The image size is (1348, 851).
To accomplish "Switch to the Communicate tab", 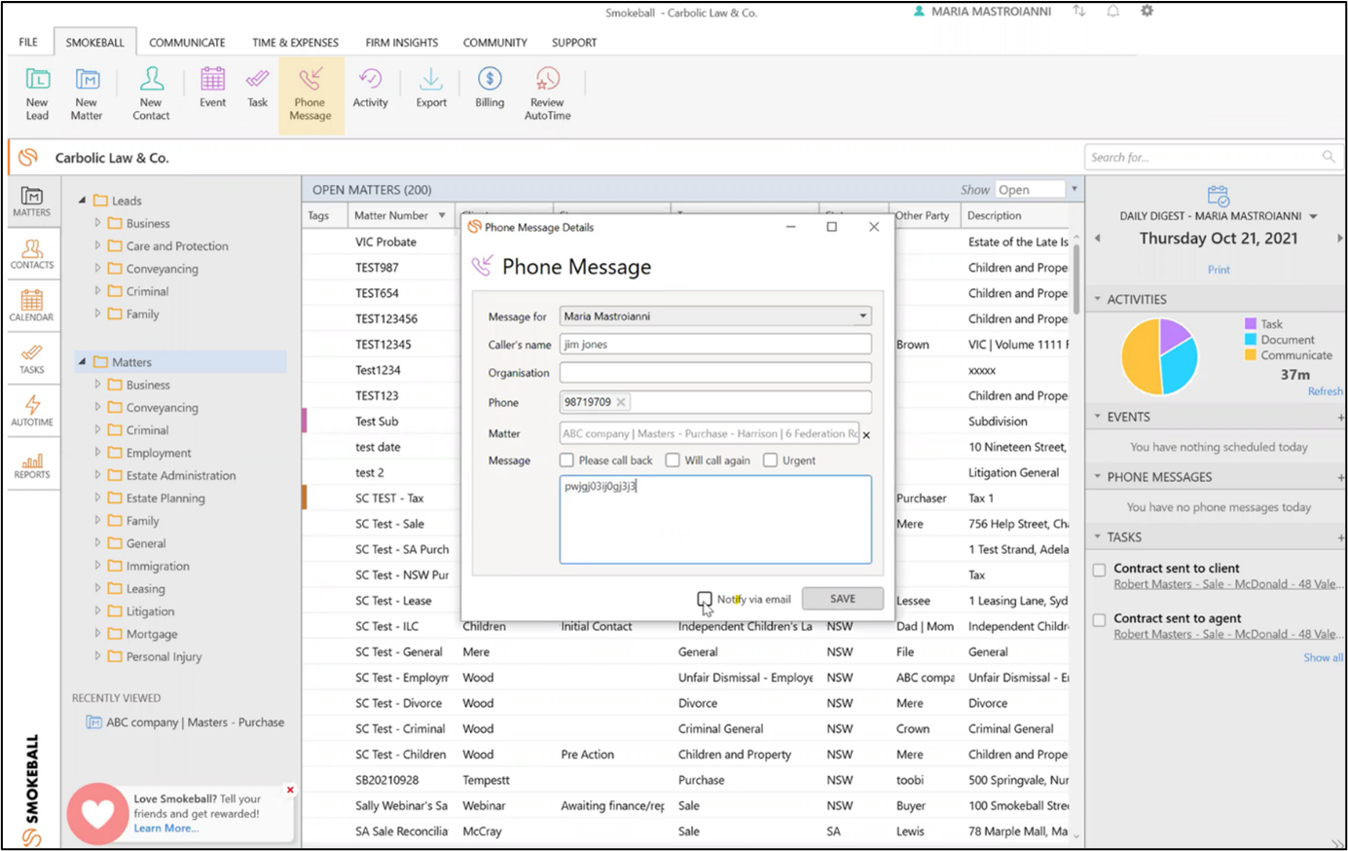I will [187, 43].
